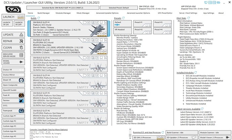Open the GFX Preset Editor tab

point(165,13)
